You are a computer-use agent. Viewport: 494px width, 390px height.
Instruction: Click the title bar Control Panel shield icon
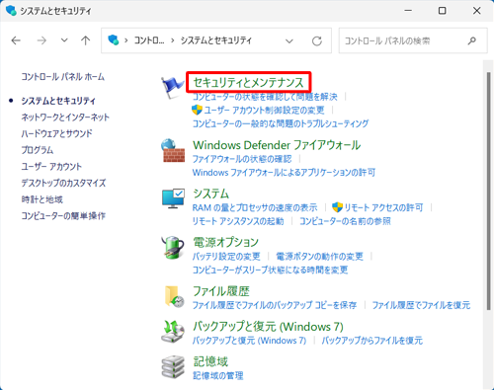11,11
